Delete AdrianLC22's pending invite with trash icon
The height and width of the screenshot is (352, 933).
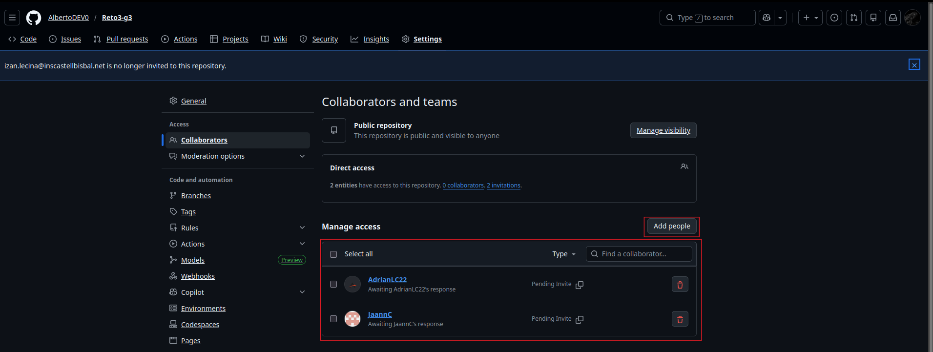[680, 285]
